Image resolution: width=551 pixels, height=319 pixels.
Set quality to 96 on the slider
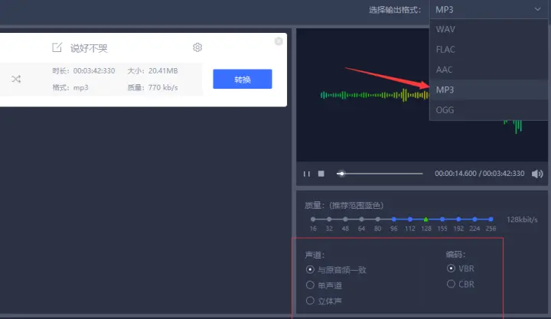(394, 220)
